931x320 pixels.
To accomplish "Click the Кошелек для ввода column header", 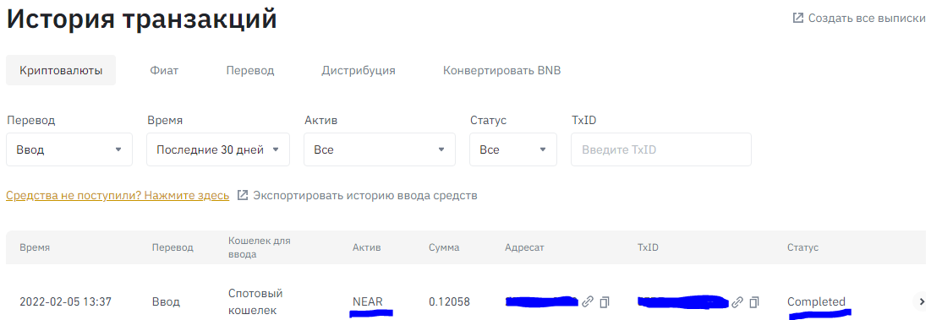I will click(x=260, y=247).
